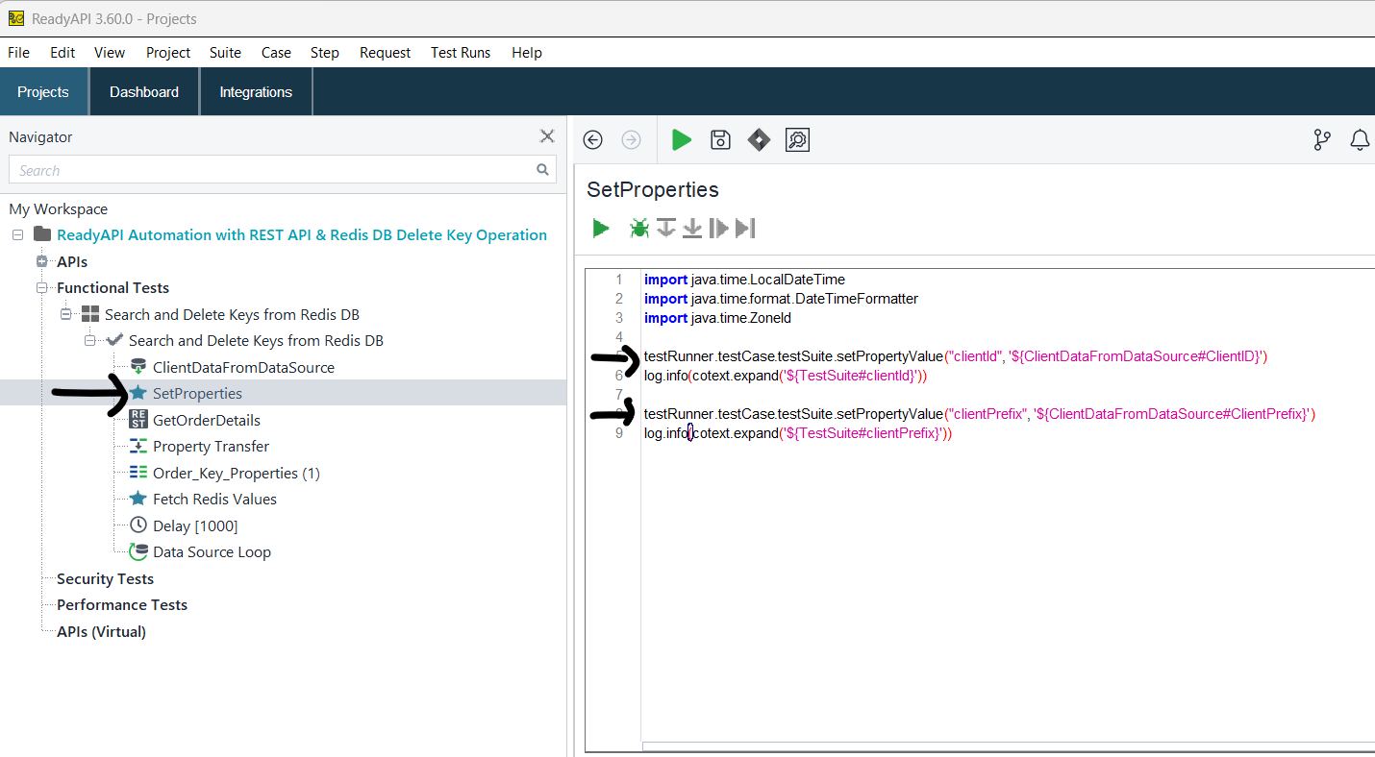This screenshot has width=1375, height=757.
Task: Select the Data Source Loop step
Action: 212,552
